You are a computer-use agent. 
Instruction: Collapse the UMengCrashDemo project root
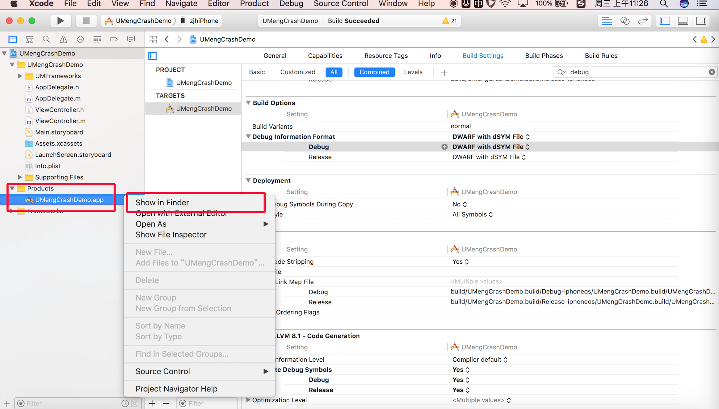coord(4,53)
